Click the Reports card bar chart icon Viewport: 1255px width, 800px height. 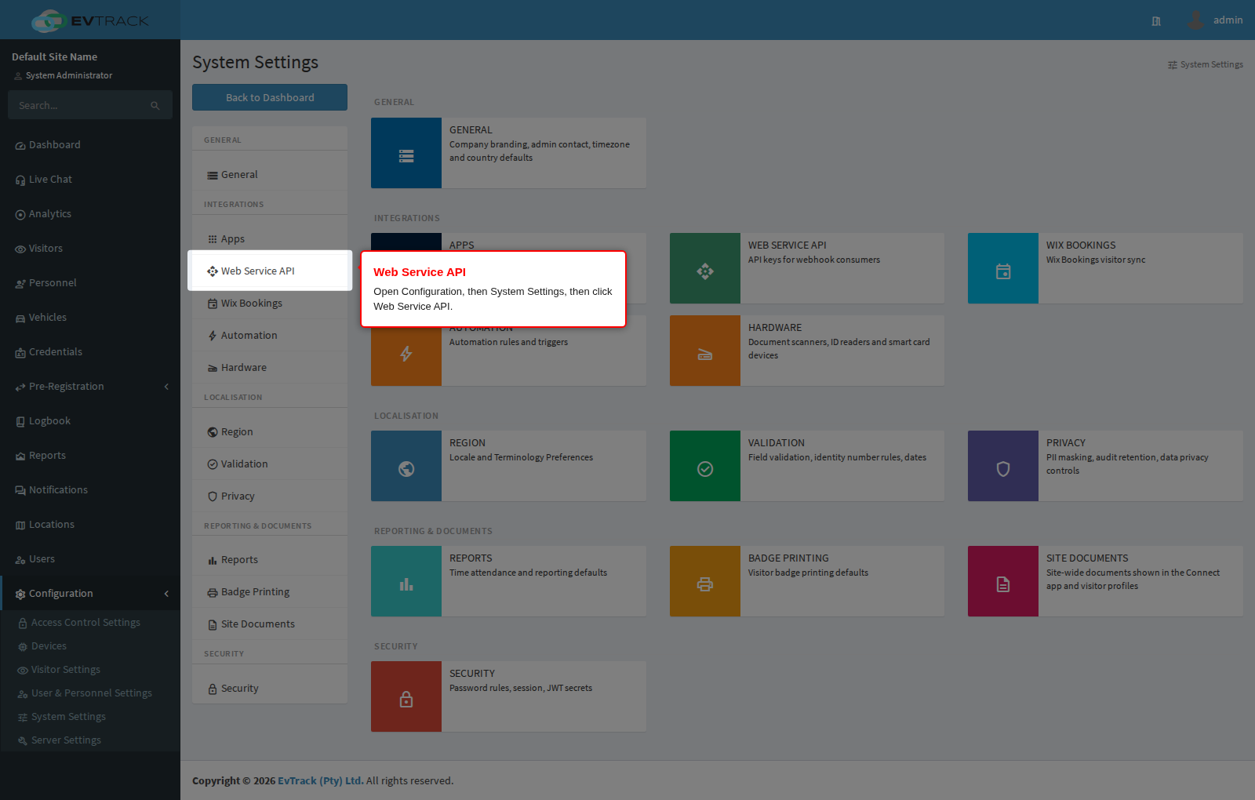click(x=406, y=584)
